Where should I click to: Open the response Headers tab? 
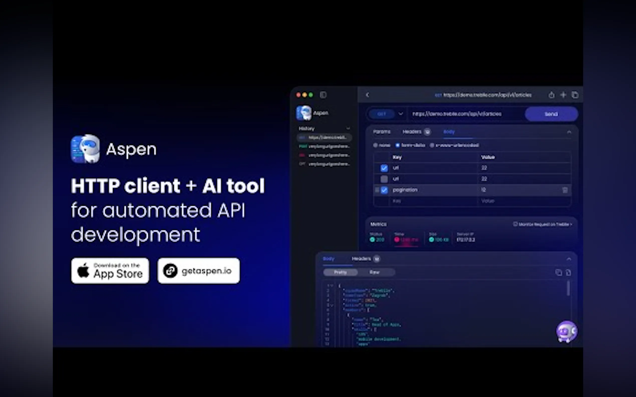click(x=361, y=259)
